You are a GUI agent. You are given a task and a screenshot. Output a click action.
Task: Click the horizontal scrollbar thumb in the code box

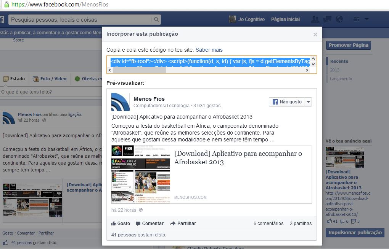point(140,70)
